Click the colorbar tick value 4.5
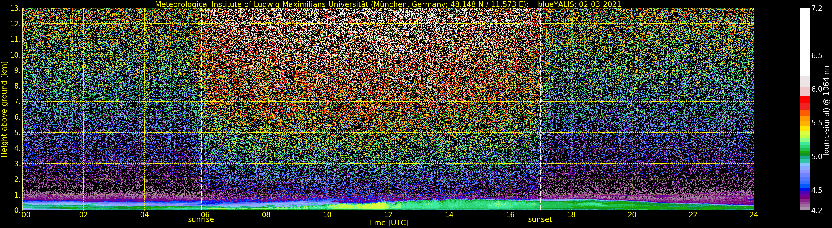This screenshot has height=228, width=832. pyautogui.click(x=817, y=190)
